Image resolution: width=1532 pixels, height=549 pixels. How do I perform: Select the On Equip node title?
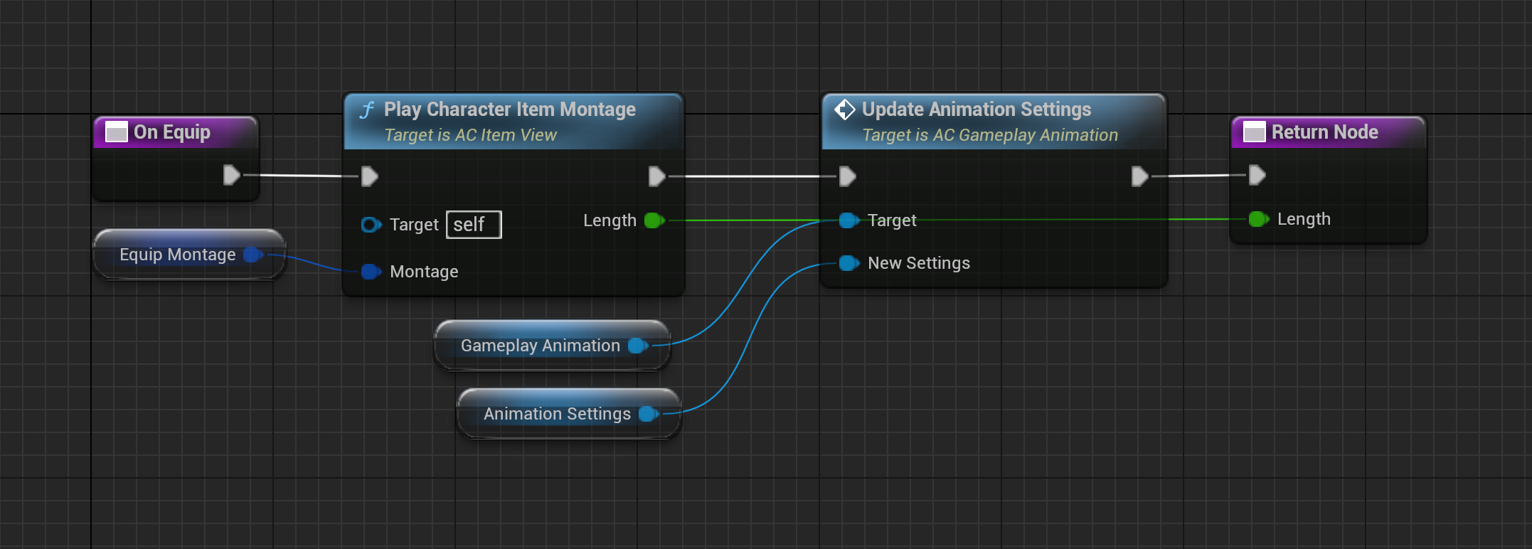pyautogui.click(x=172, y=132)
